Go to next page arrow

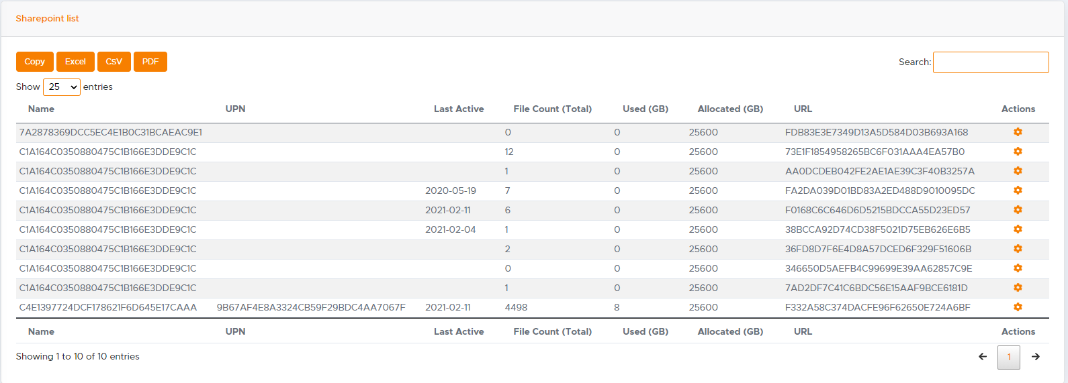point(1036,357)
